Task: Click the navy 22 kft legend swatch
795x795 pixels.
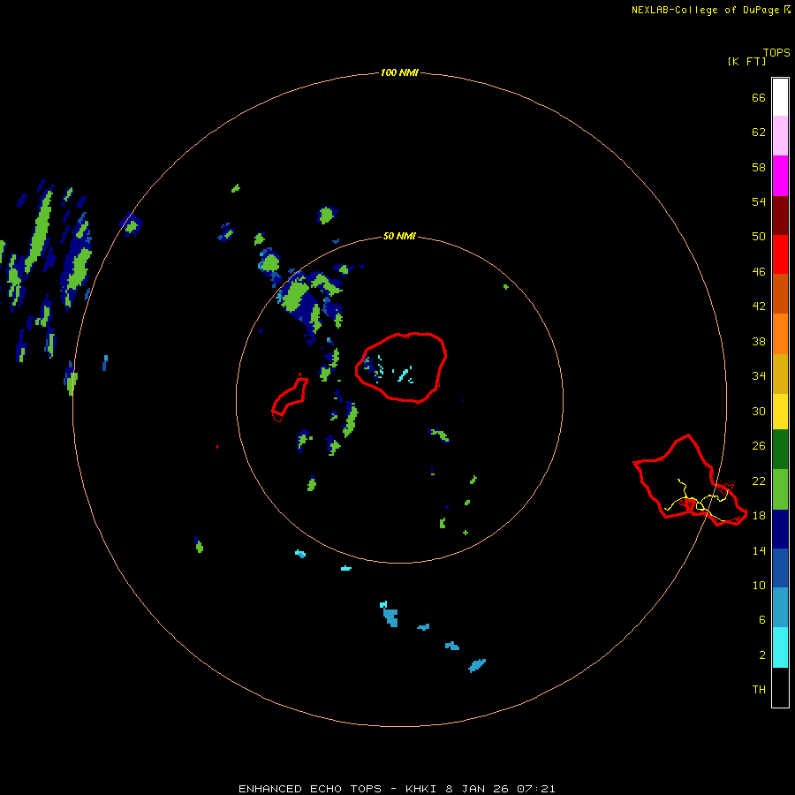Action: coord(780,529)
